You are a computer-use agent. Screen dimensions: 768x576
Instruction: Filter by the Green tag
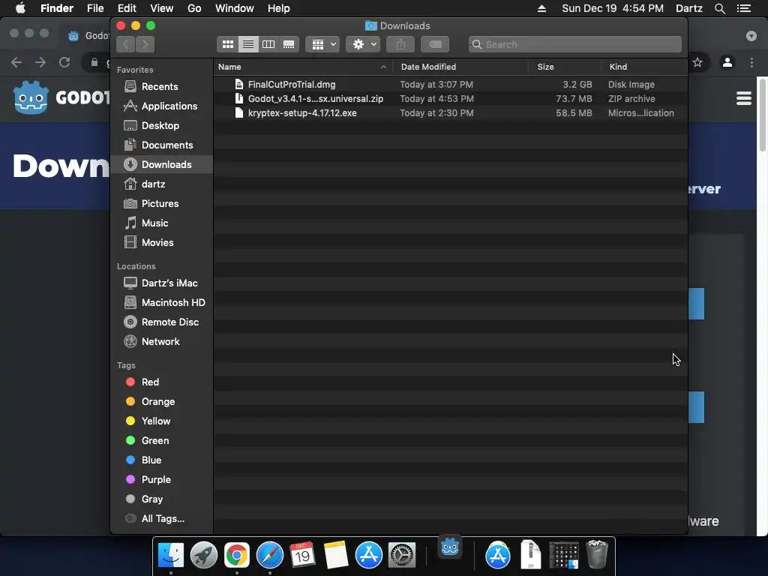(x=161, y=440)
